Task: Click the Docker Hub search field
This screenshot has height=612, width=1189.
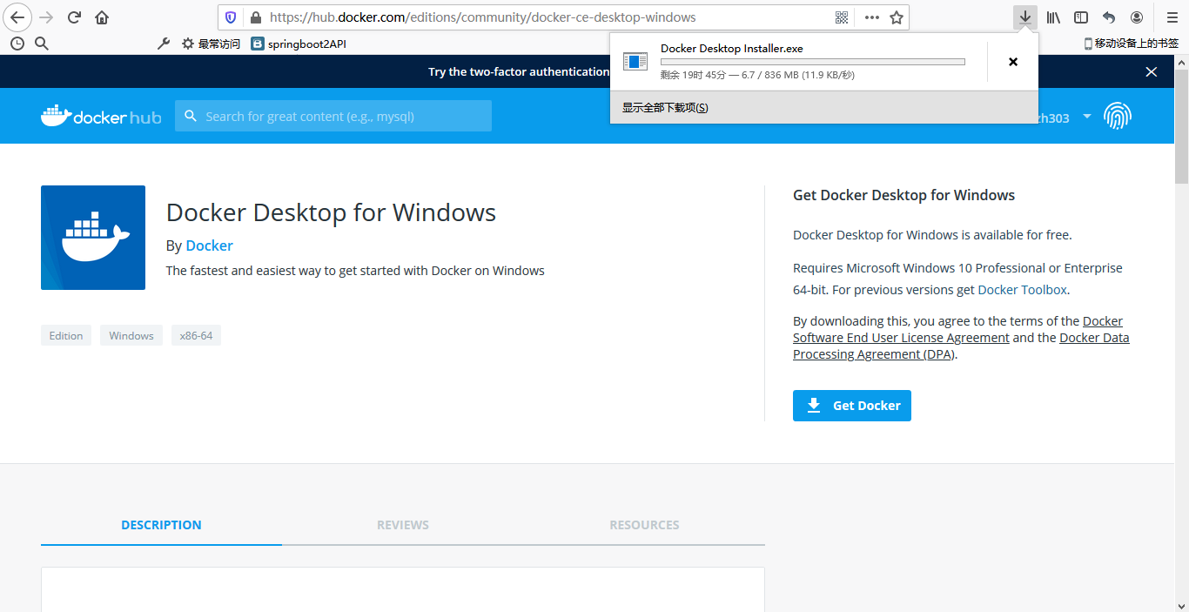Action: point(333,116)
